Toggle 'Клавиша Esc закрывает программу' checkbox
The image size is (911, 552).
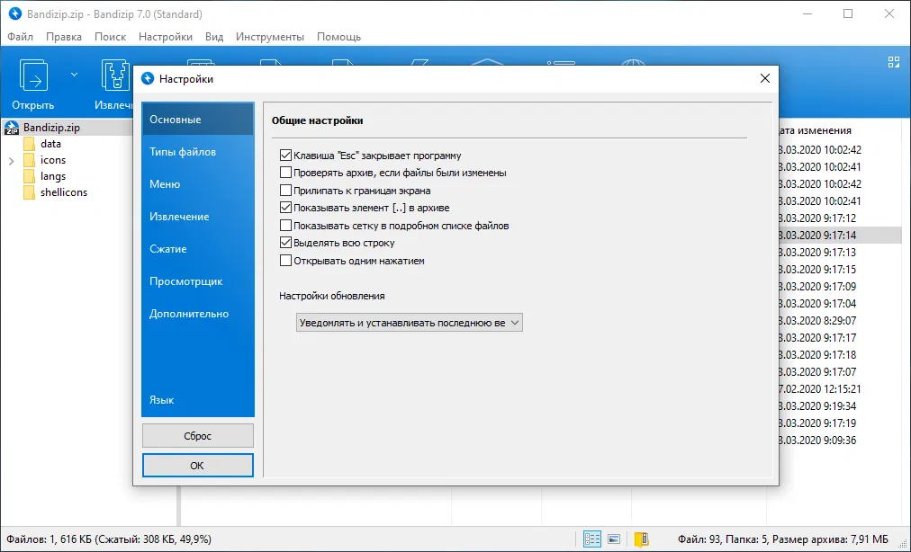(x=285, y=155)
